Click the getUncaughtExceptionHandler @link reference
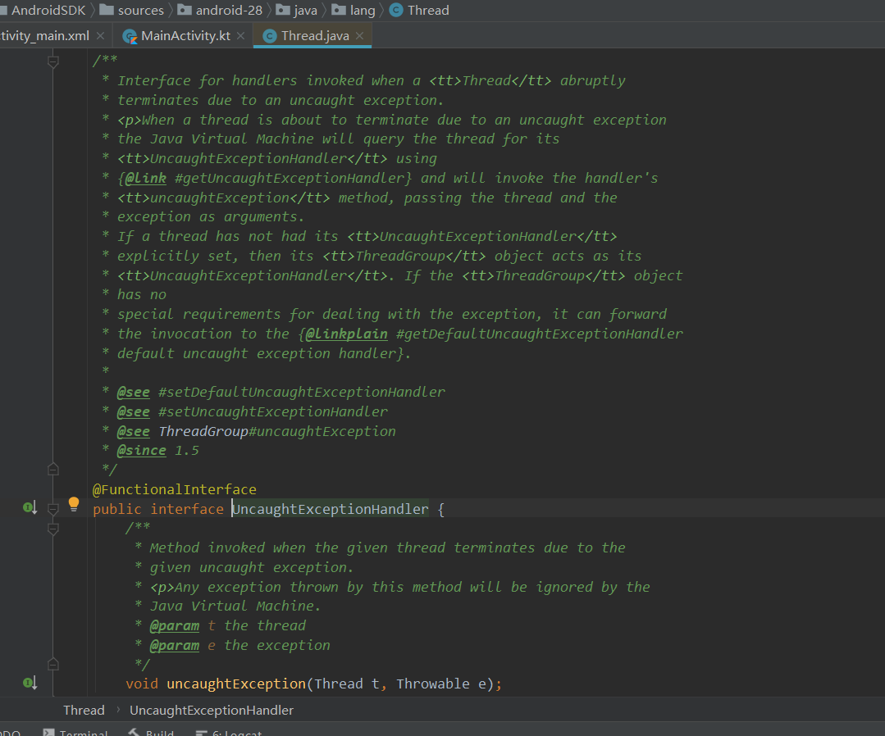 (x=290, y=178)
